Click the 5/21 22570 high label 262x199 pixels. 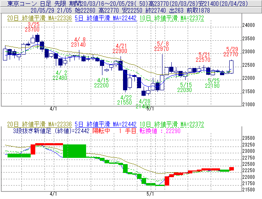pos(203,57)
